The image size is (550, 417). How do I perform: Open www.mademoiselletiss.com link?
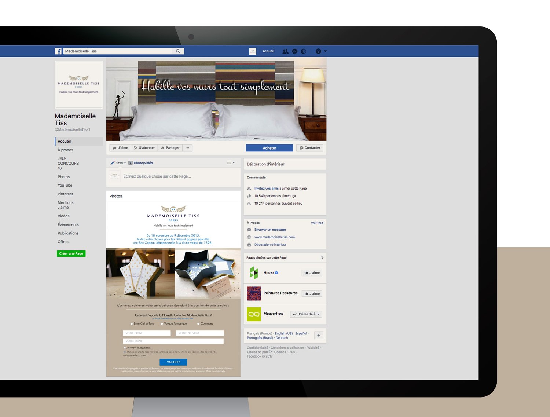tap(275, 237)
